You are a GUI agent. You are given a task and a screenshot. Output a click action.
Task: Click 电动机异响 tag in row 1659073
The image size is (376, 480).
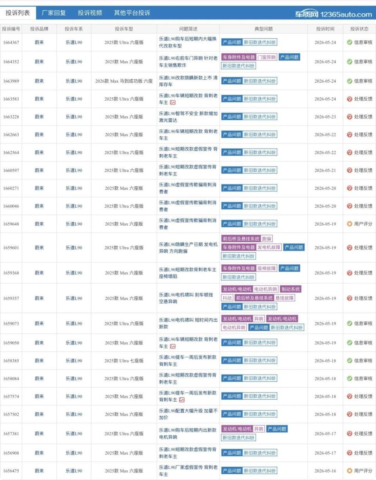coord(234,328)
